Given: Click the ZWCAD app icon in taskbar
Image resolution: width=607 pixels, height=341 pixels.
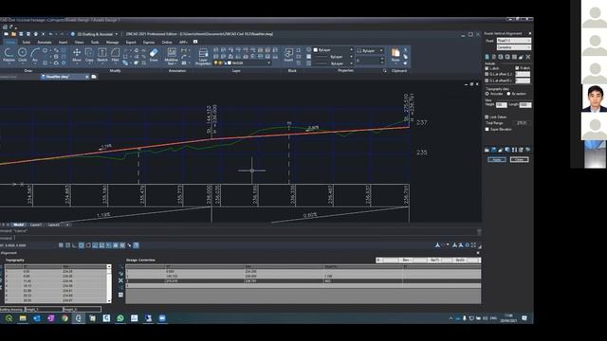Looking at the screenshot, I should pyautogui.click(x=79, y=318).
